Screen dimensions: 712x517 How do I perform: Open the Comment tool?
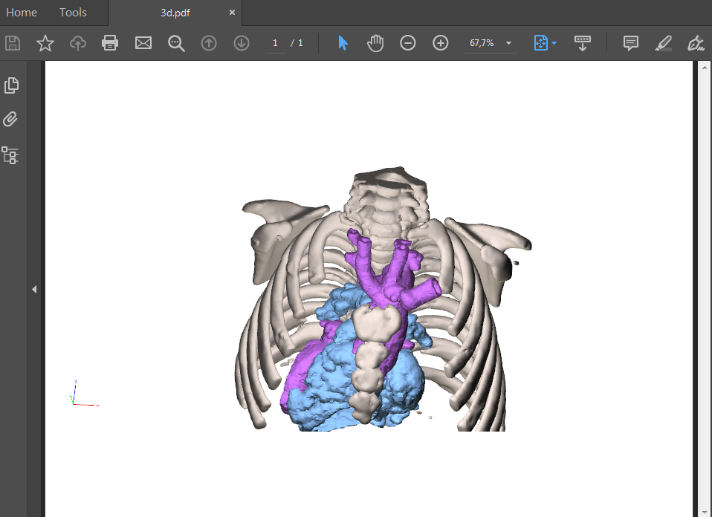click(x=630, y=42)
